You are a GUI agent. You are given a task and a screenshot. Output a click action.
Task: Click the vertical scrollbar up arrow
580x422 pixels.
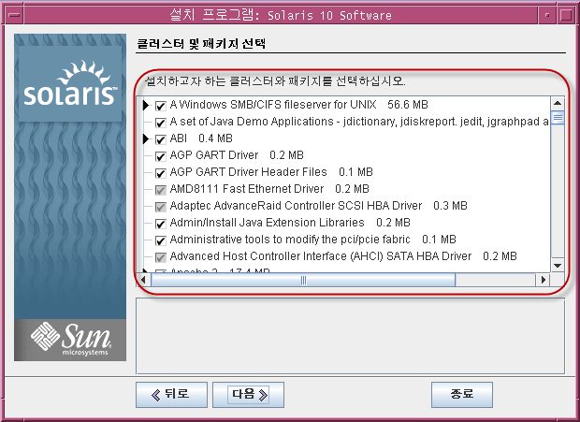pos(558,103)
